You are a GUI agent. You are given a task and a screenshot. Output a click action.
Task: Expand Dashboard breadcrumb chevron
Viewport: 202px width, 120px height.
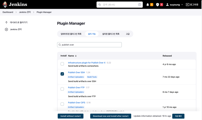[x=16, y=12]
